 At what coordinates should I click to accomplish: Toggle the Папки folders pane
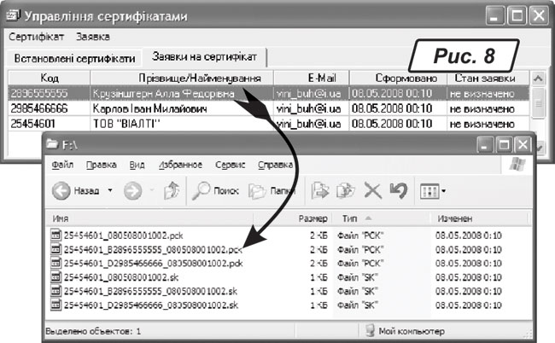pos(258,191)
